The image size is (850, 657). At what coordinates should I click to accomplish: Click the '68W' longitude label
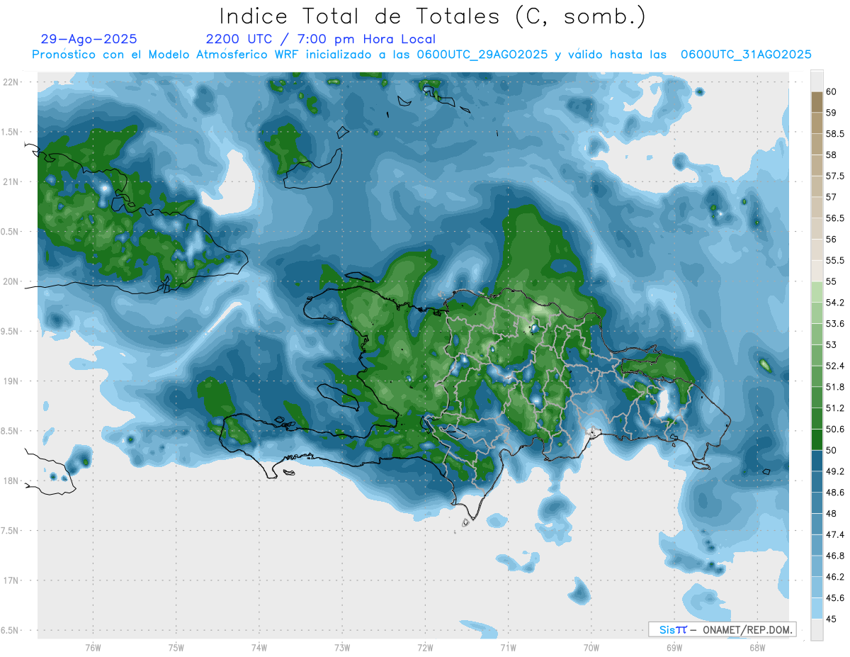tap(757, 647)
